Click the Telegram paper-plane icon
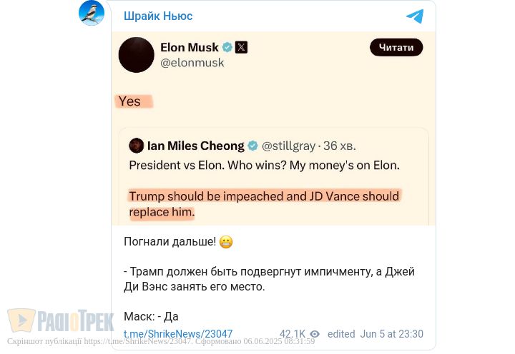 tap(415, 16)
